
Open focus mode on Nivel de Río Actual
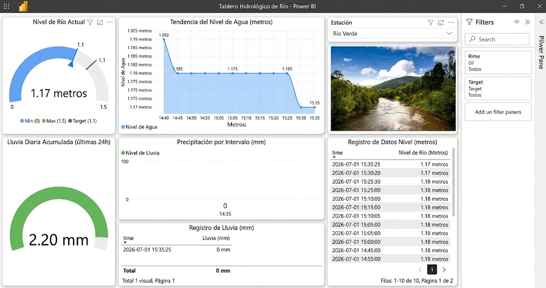[x=100, y=22]
